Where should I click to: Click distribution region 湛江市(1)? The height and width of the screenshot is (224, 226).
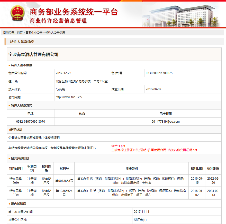(x=140, y=220)
